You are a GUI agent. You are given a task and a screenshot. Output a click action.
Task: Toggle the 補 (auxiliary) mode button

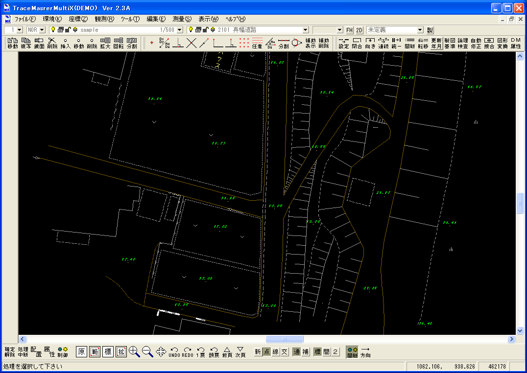[306, 352]
